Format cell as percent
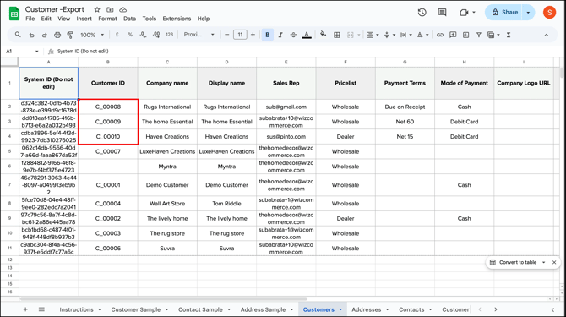Viewport: 566px width, 317px height. pyautogui.click(x=130, y=35)
